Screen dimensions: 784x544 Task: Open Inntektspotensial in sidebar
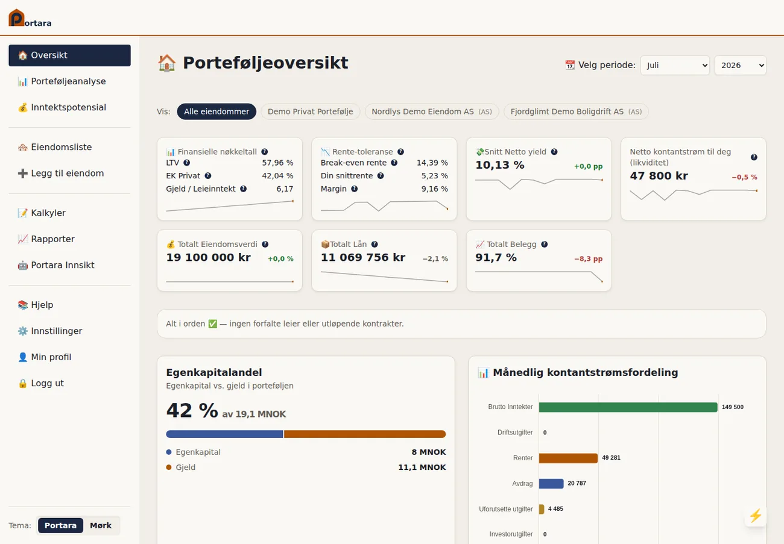69,107
